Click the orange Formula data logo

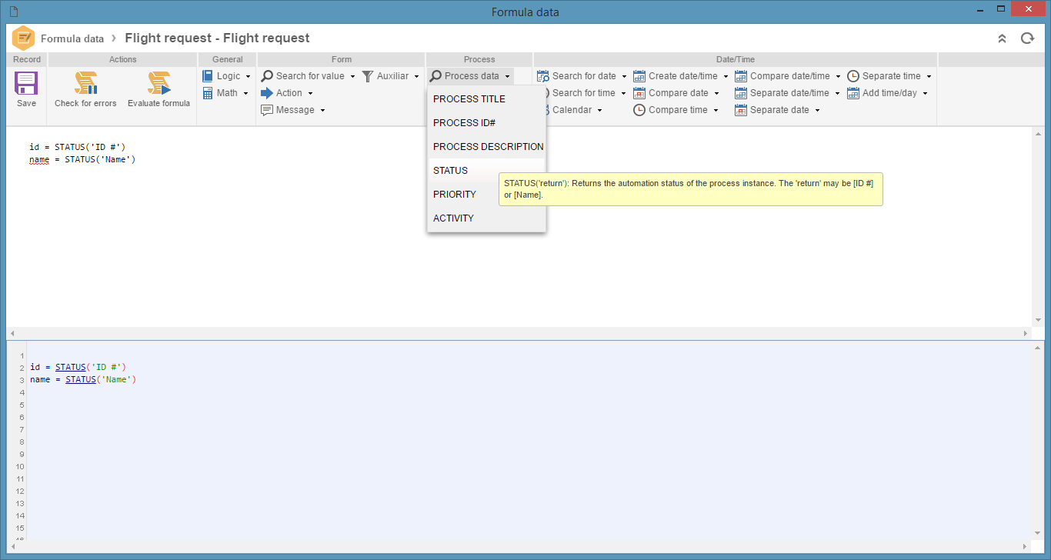click(24, 38)
